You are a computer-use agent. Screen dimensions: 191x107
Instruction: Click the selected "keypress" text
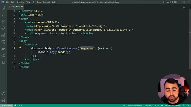click(x=87, y=48)
